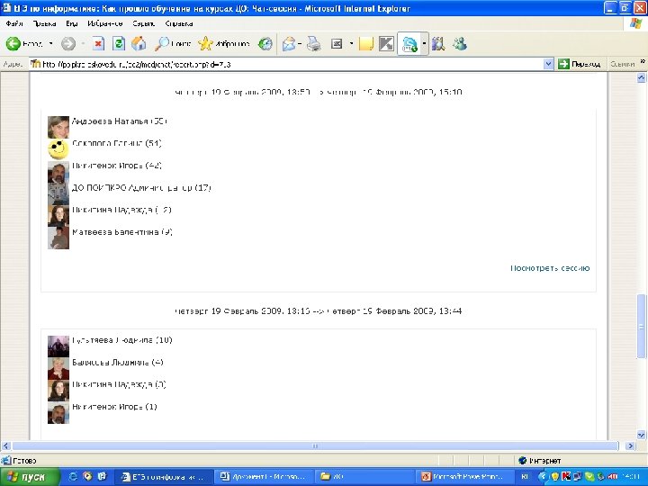Screen dimensions: 648x486
Task: Expand the Links toolbar chevron
Action: 643,62
